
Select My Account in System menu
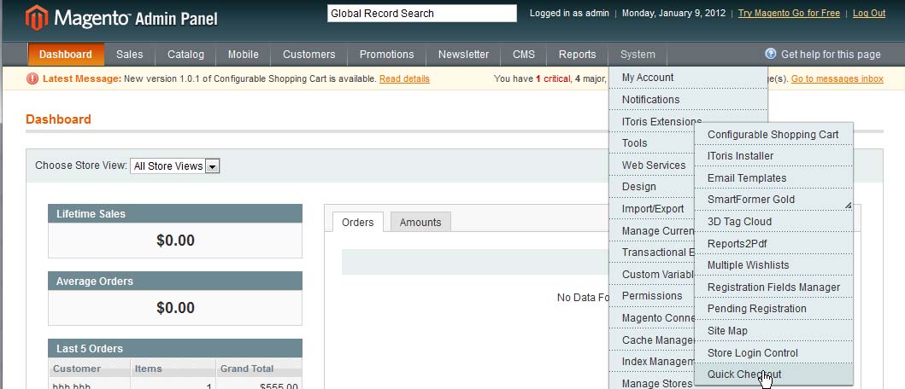coord(688,78)
